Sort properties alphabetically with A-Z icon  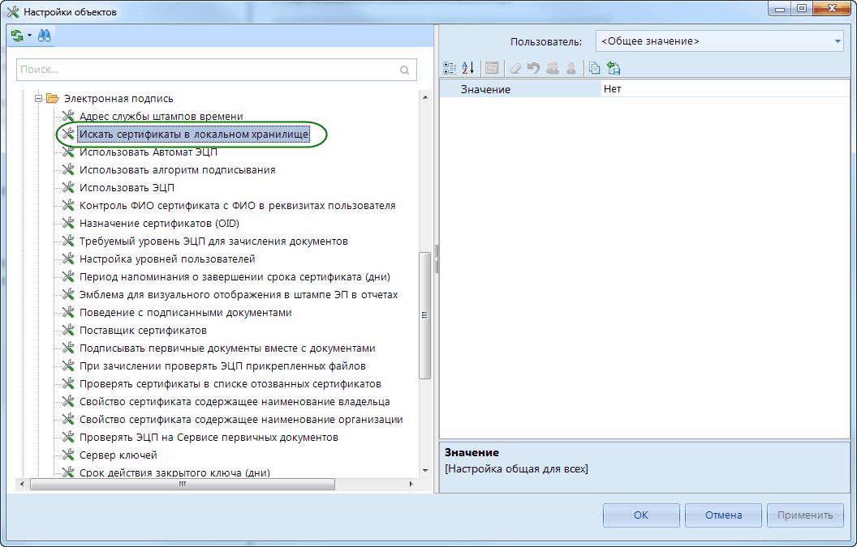[x=468, y=68]
